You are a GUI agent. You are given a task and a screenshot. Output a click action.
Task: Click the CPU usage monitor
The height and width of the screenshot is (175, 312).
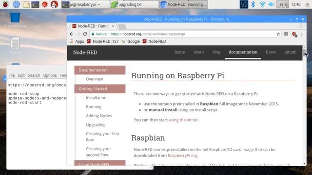point(283,4)
